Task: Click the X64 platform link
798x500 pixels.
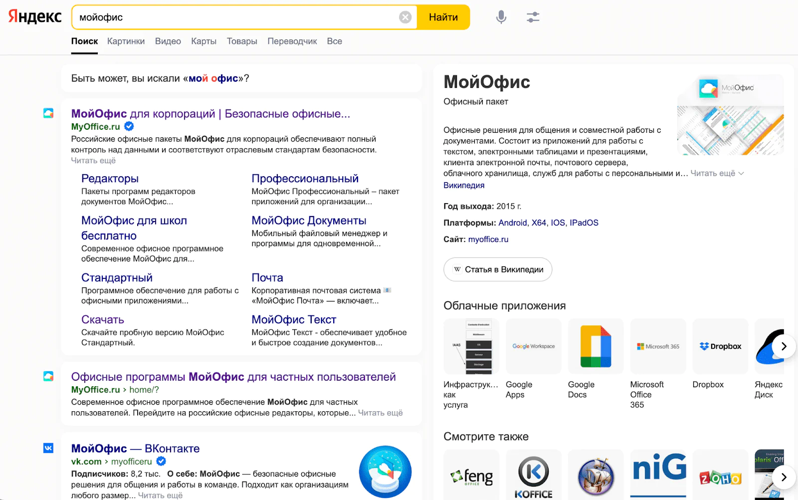Action: pos(539,223)
